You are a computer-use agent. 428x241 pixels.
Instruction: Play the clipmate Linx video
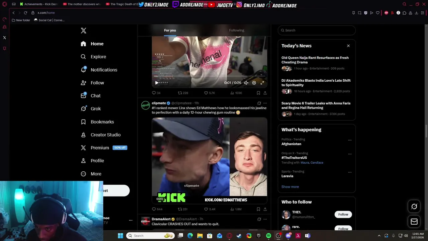tap(209, 161)
